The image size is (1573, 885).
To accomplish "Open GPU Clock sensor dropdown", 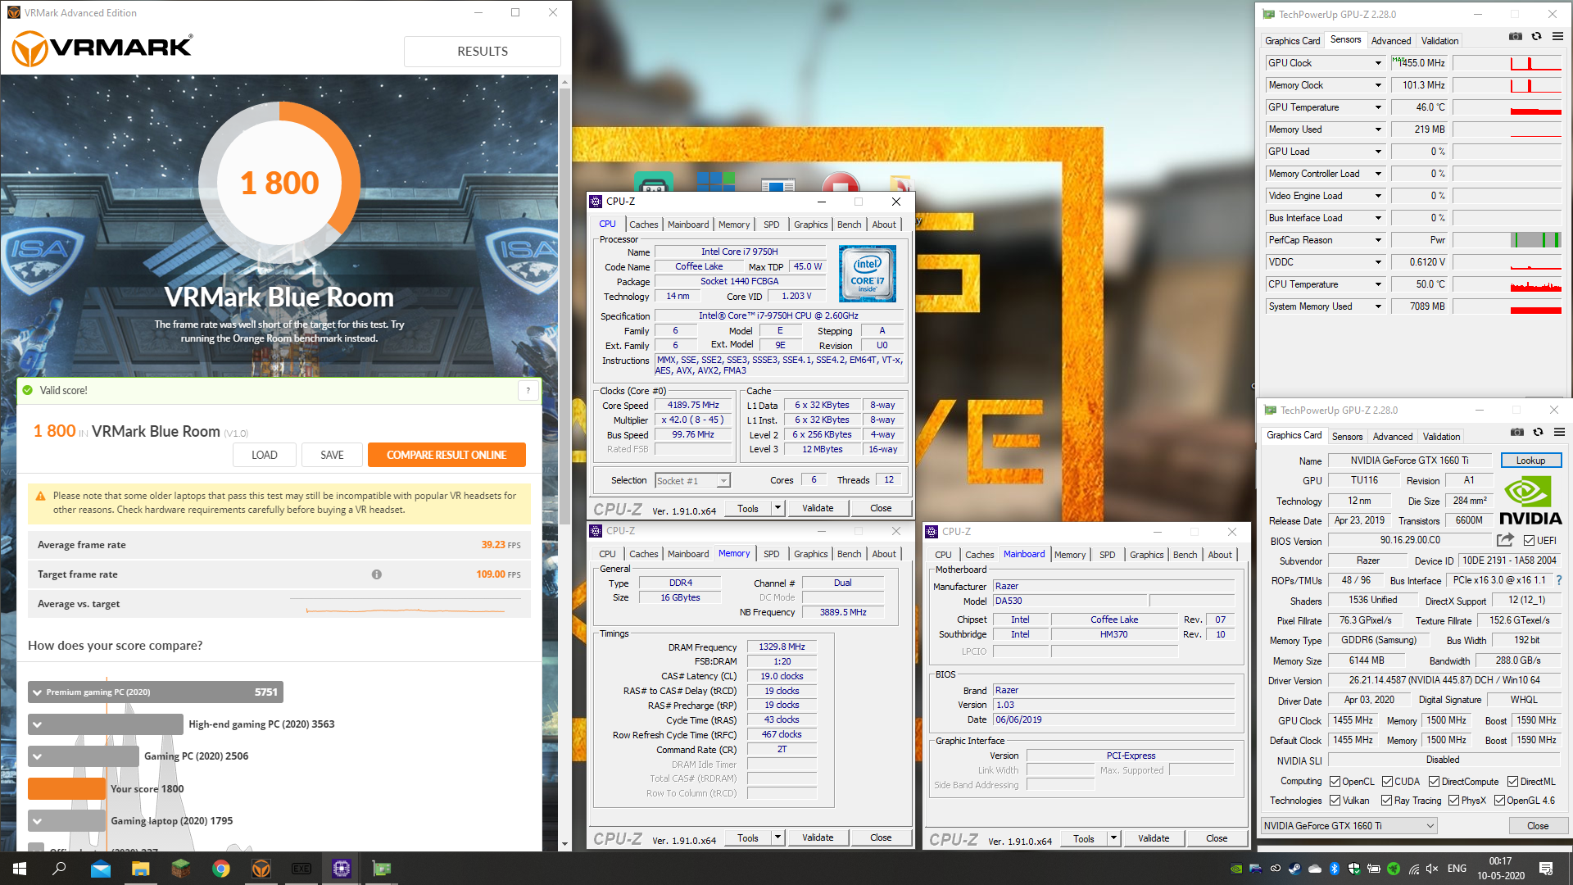I will point(1378,63).
